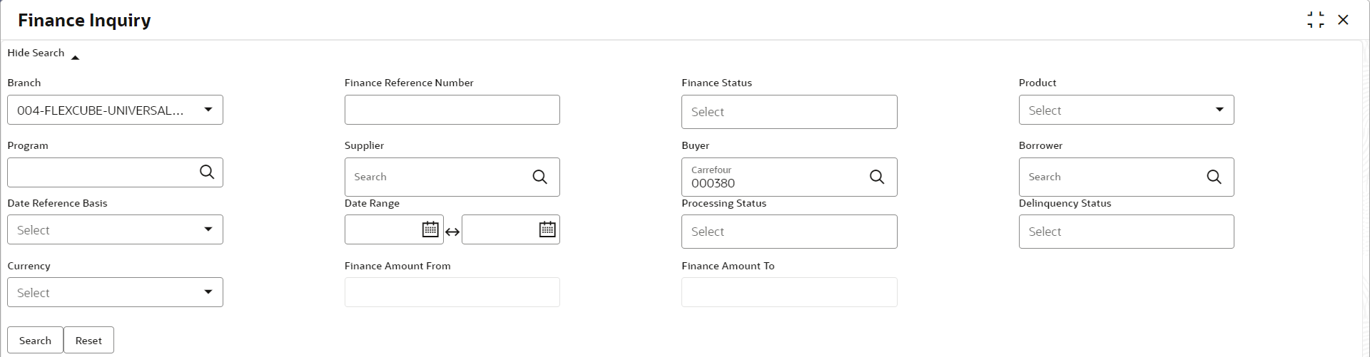Click the Buyer search magnifier icon
The image size is (1370, 357).
(x=877, y=177)
